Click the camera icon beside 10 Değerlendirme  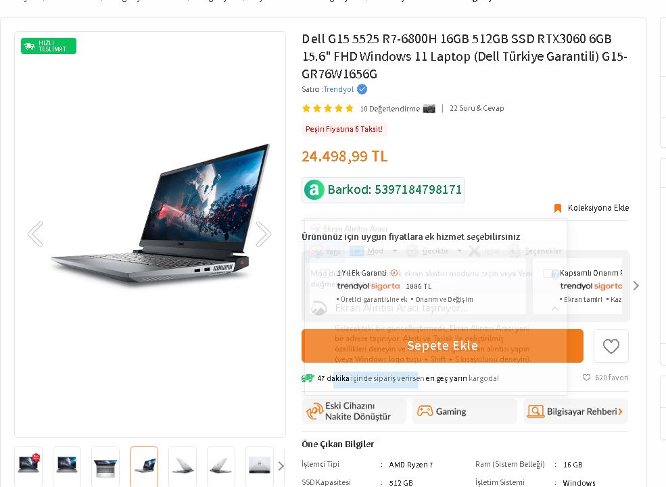[429, 109]
